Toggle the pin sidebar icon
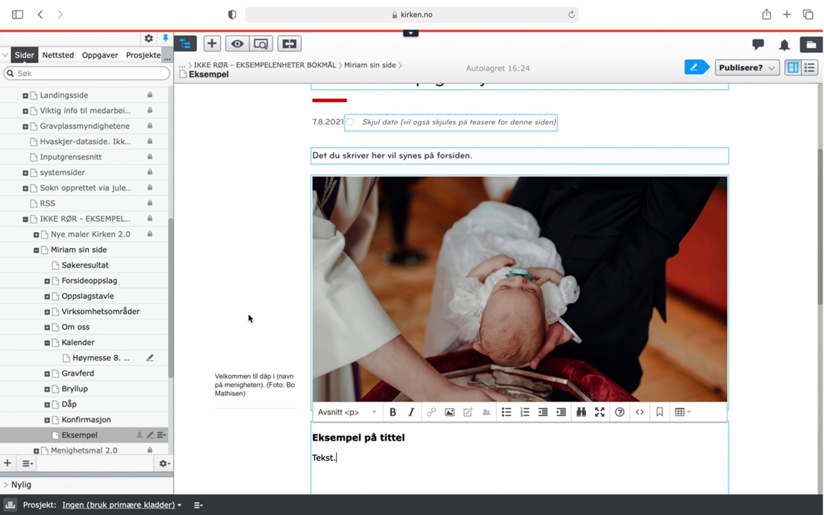 point(165,38)
